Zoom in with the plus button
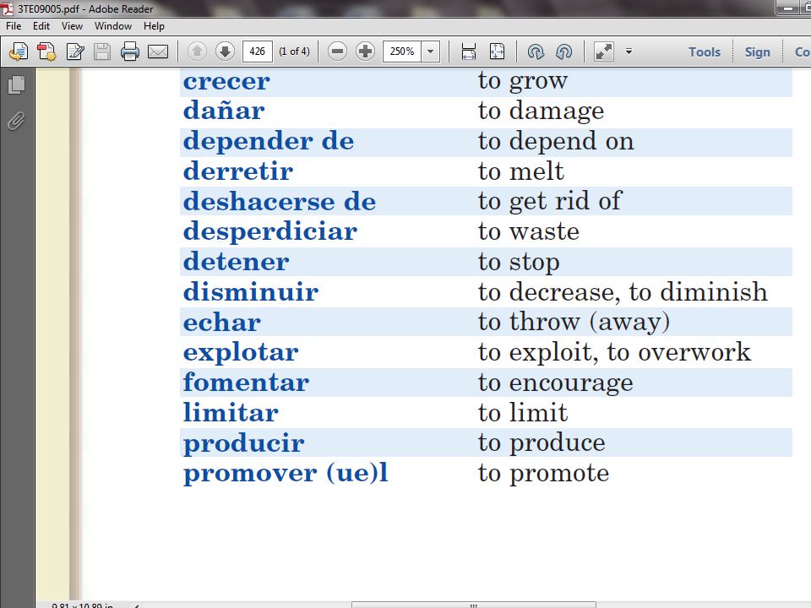This screenshot has width=811, height=608. 365,52
